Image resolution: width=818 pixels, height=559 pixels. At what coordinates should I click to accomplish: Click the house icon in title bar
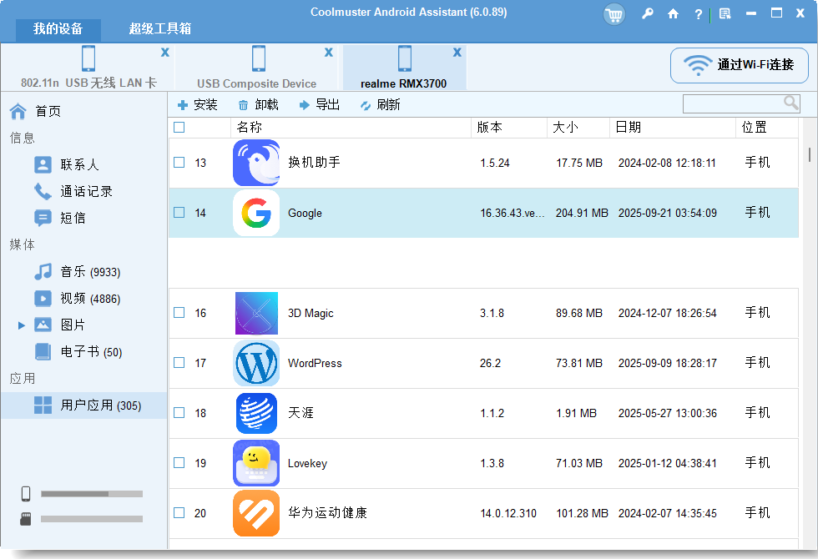[x=673, y=14]
